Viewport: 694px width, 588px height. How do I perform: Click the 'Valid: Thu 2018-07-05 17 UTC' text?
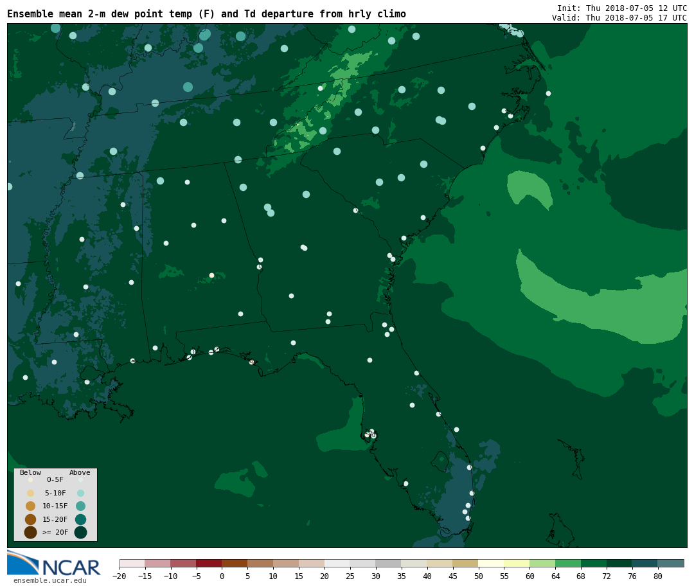click(619, 18)
